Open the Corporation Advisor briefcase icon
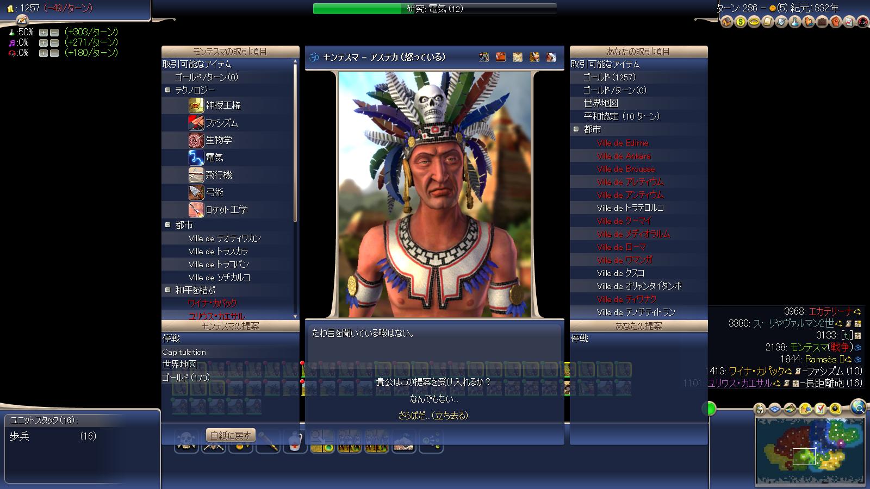Viewport: 870px width, 489px height. click(x=822, y=22)
